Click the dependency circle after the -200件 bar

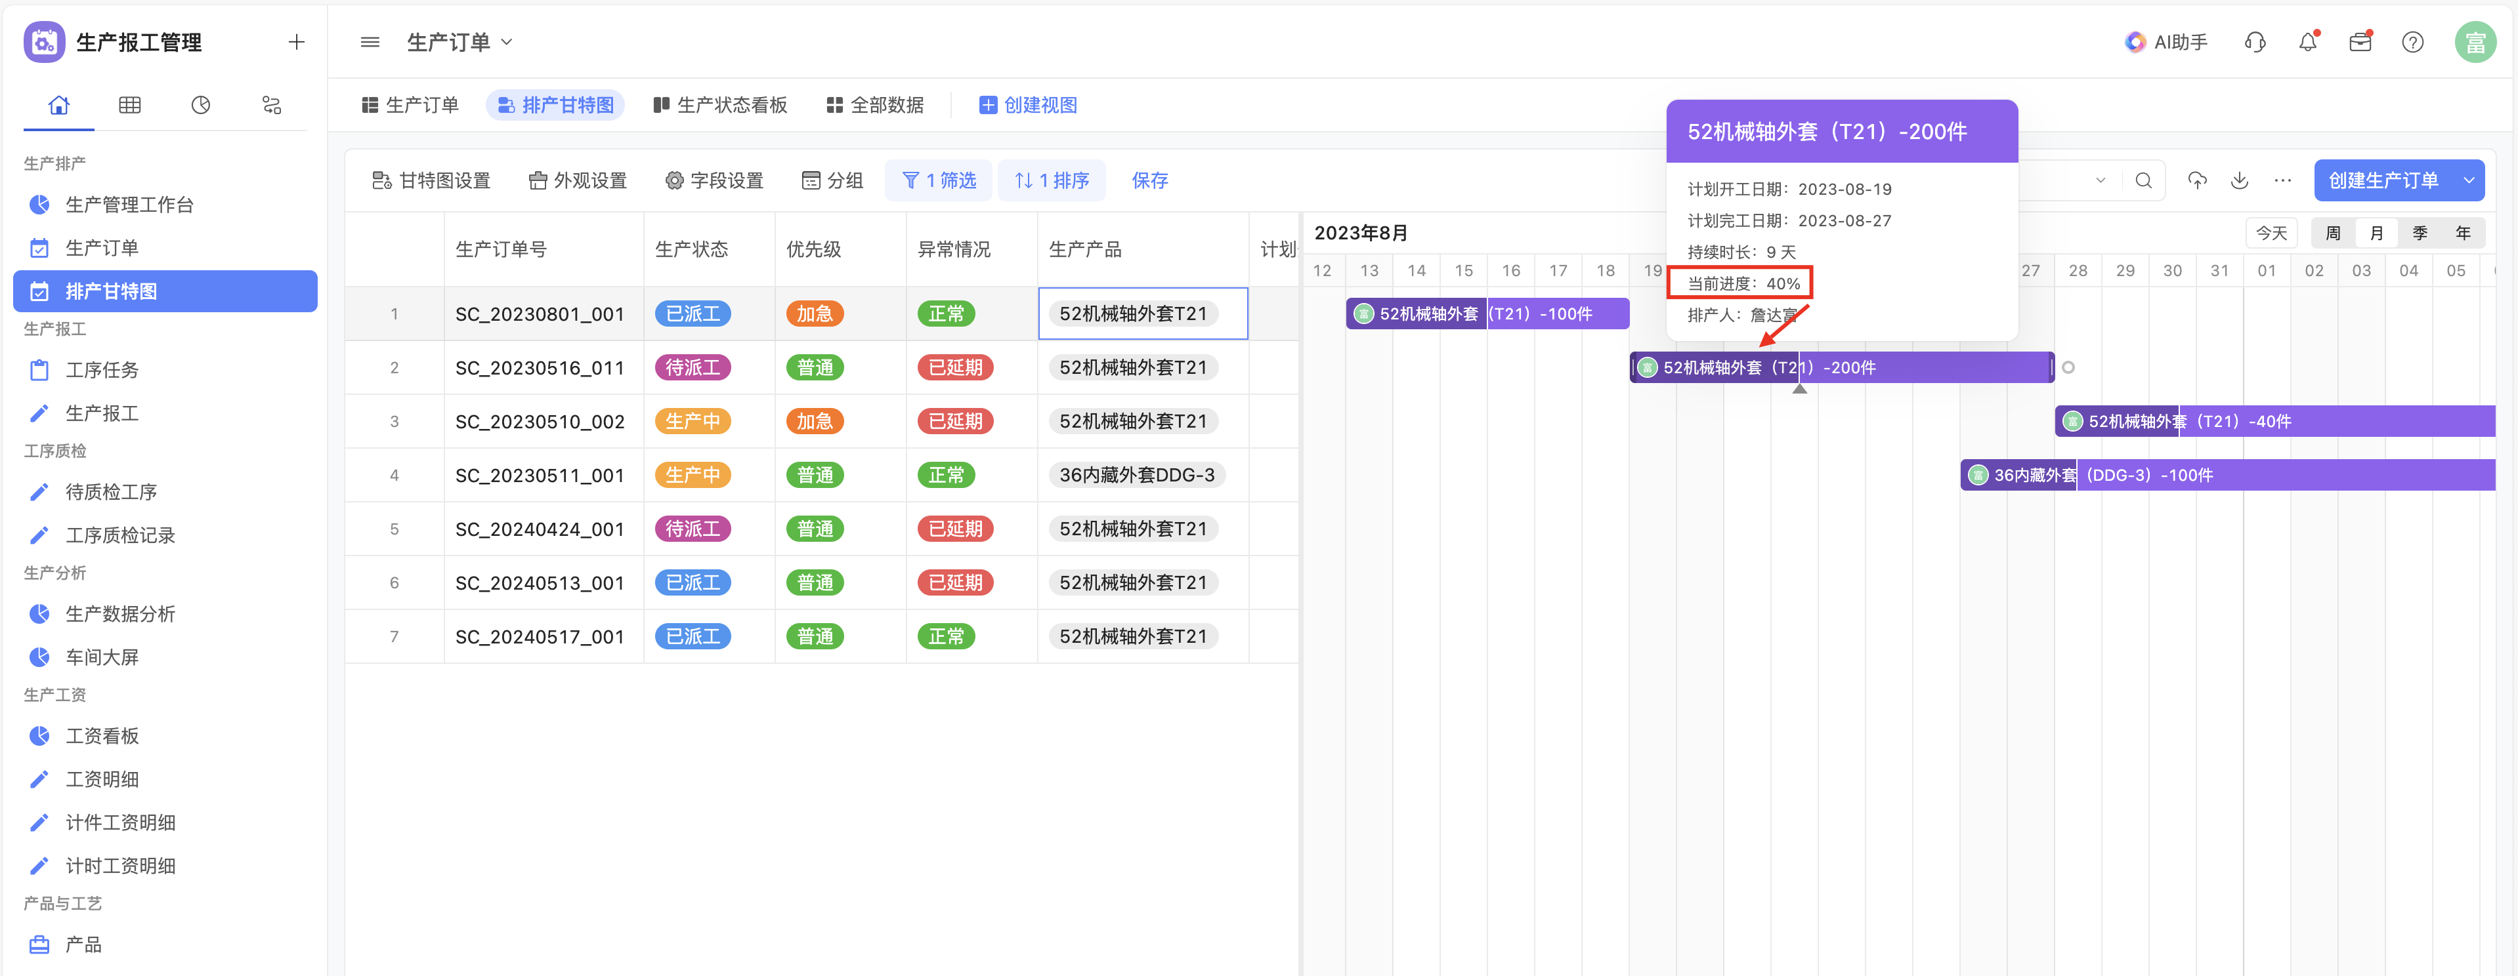click(x=2068, y=367)
